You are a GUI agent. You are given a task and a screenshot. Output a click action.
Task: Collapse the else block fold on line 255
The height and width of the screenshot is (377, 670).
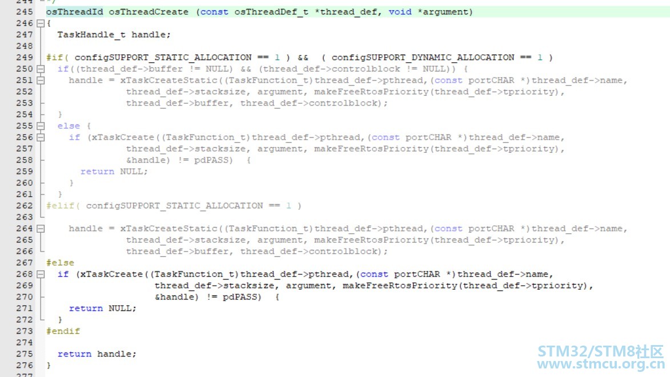click(x=41, y=126)
